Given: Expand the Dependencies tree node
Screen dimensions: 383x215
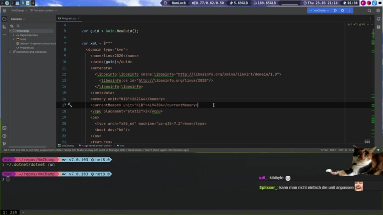Looking at the screenshot, I should tap(13, 35).
